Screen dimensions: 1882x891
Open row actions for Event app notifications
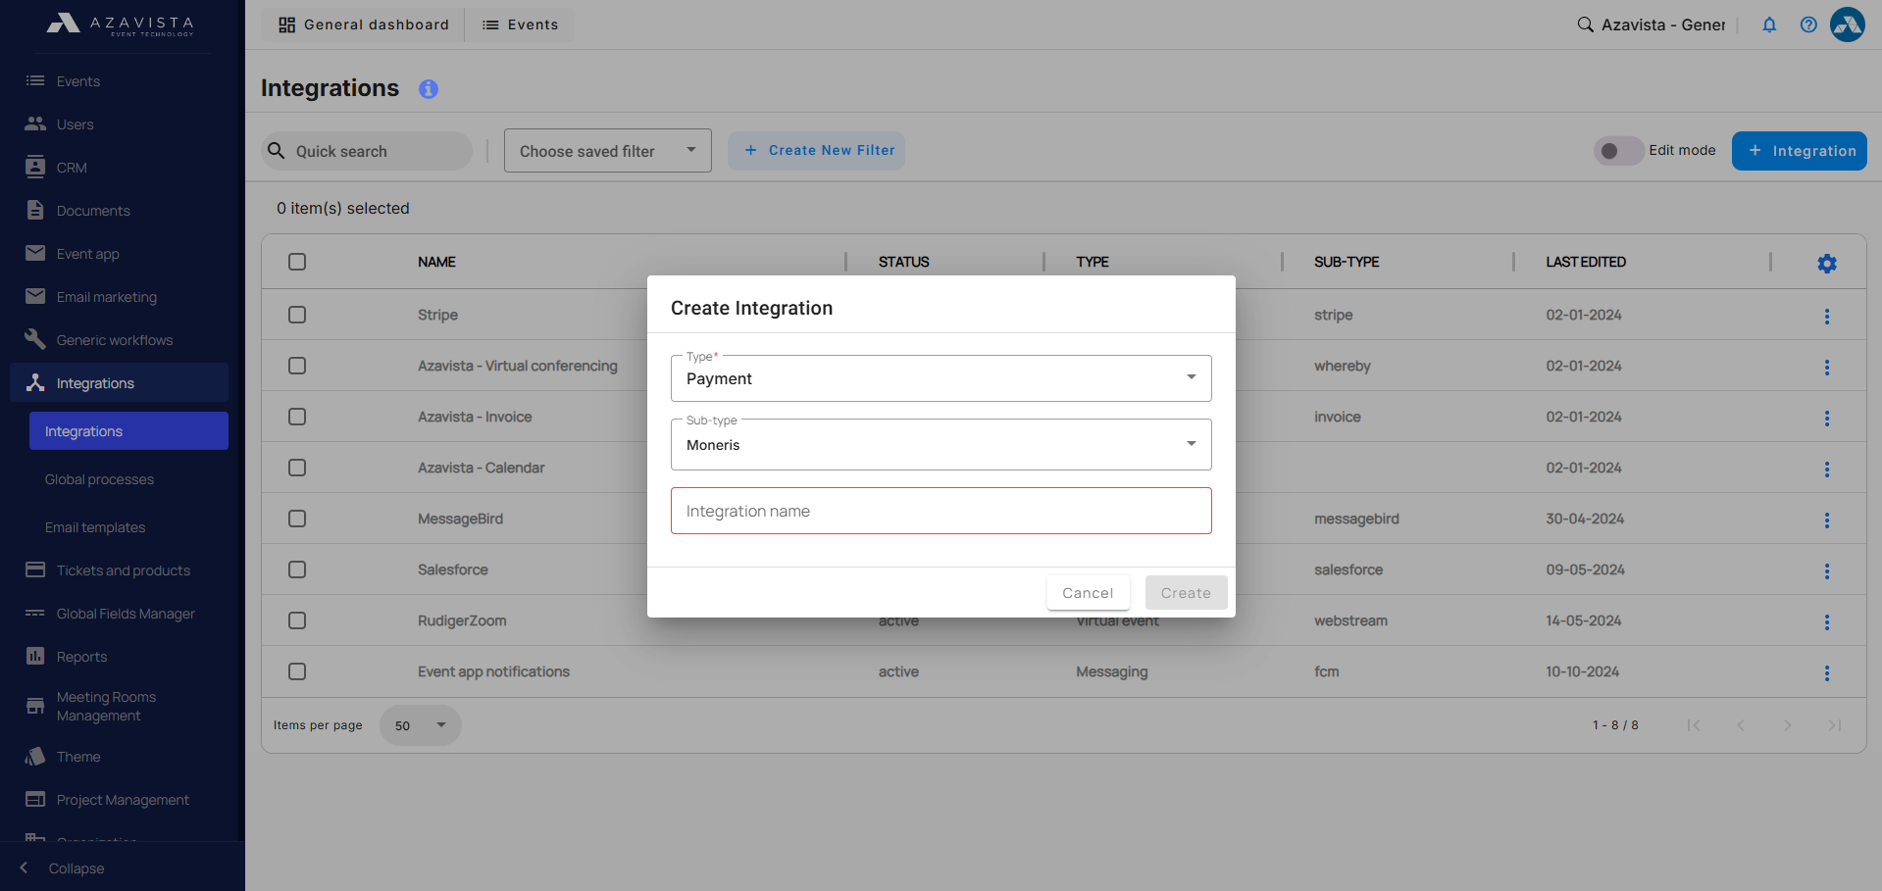[1827, 673]
